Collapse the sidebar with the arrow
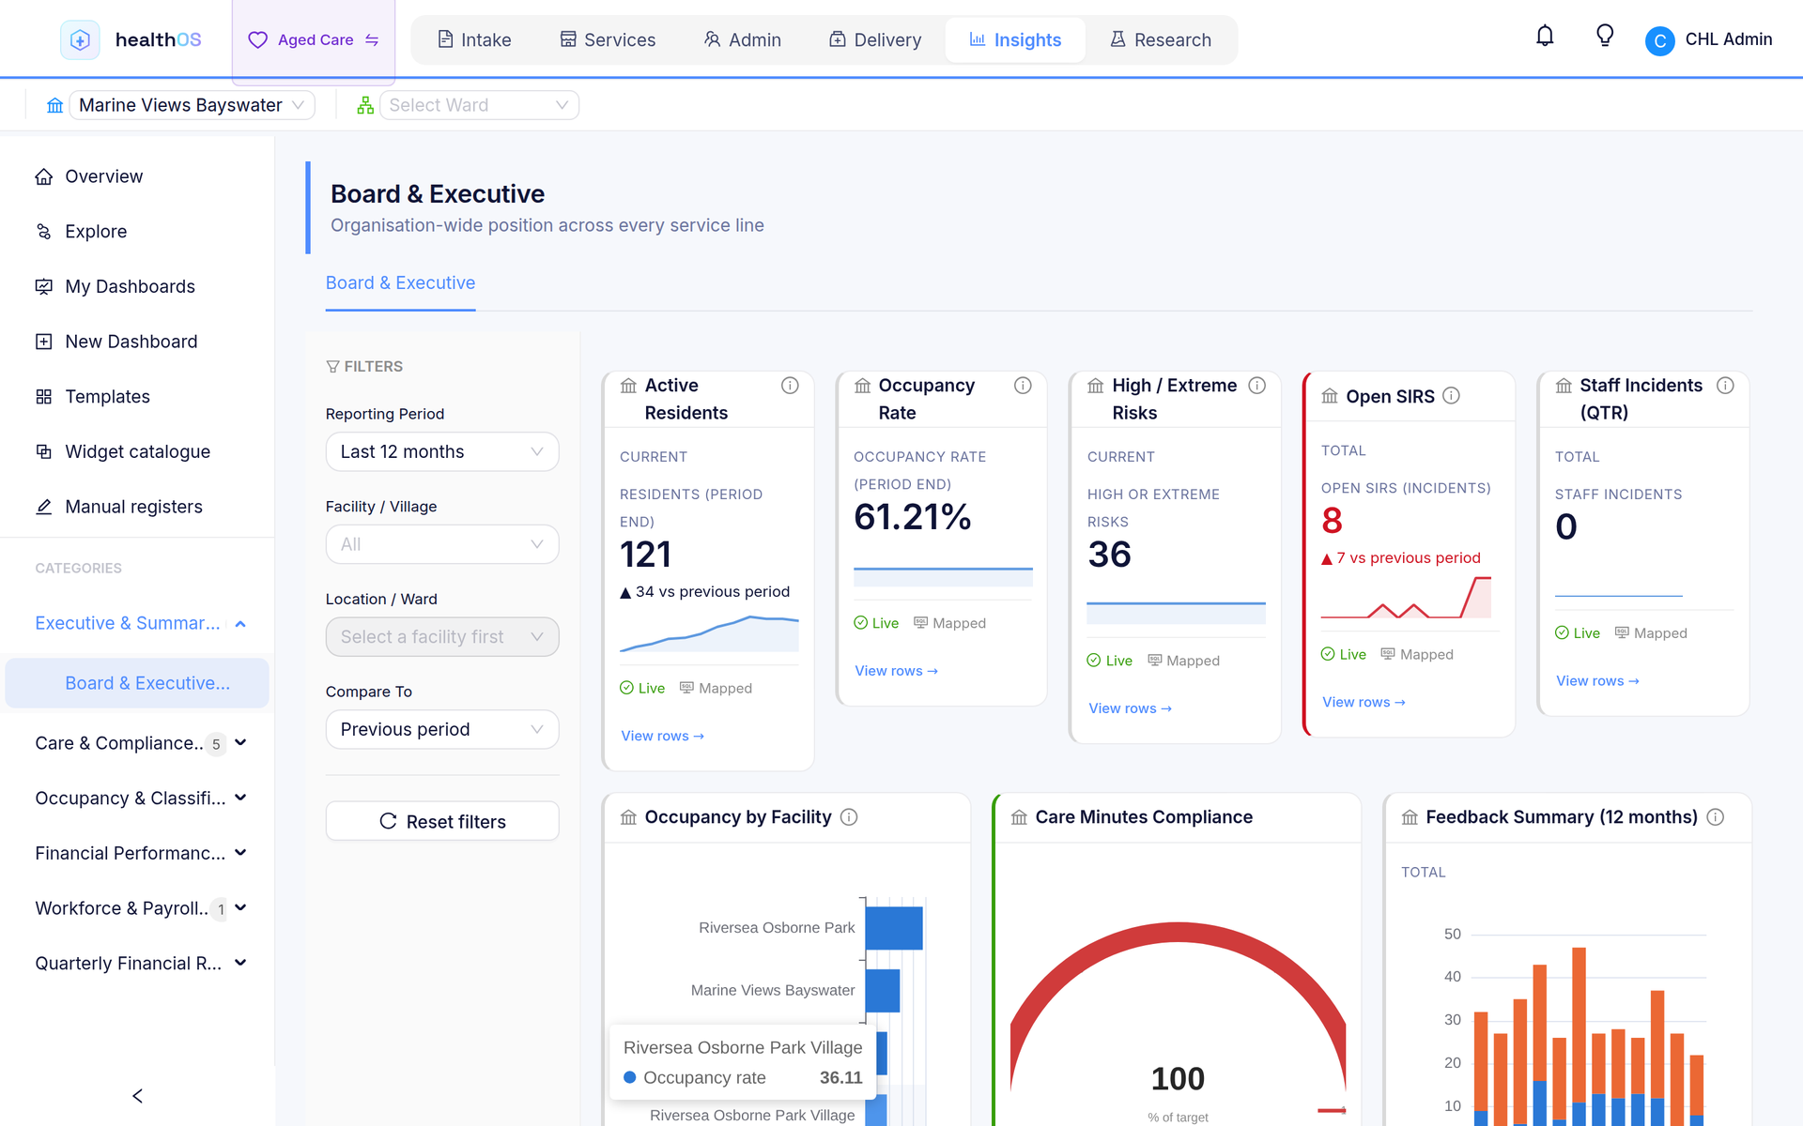This screenshot has width=1803, height=1126. (x=137, y=1096)
